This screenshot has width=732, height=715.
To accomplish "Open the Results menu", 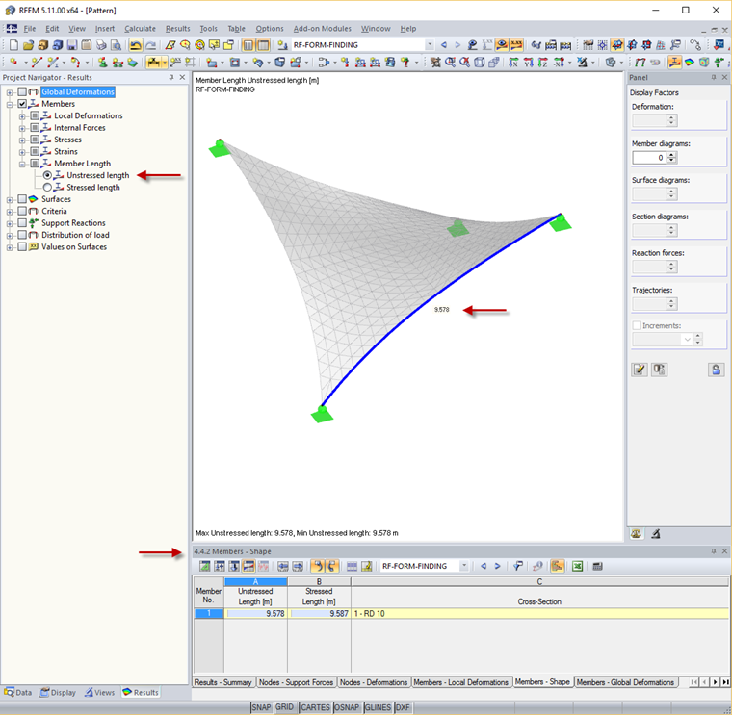I will (x=177, y=29).
